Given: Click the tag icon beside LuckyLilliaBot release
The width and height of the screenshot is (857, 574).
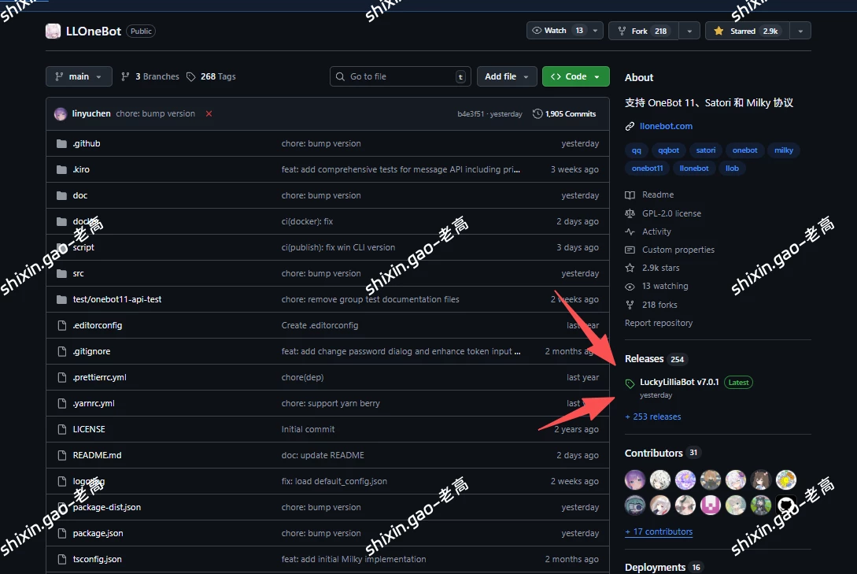Looking at the screenshot, I should 630,383.
